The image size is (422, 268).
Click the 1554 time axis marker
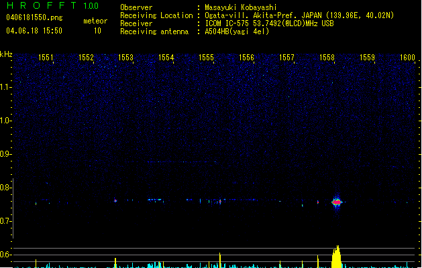[x=166, y=58]
